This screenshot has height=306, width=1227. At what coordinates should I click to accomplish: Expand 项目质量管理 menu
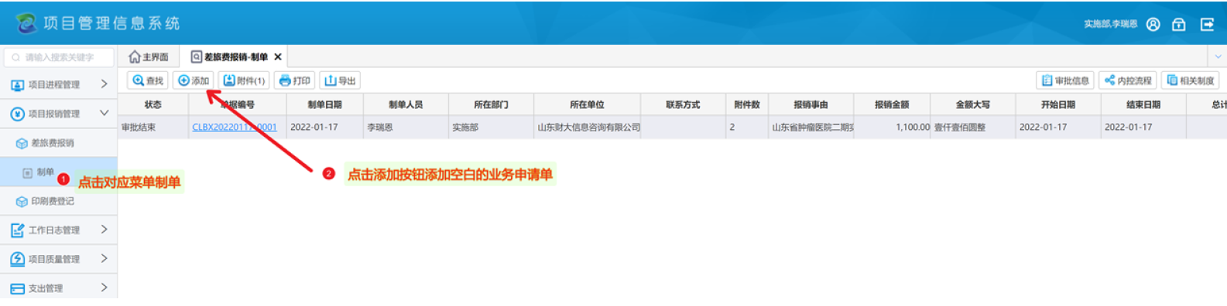(59, 259)
